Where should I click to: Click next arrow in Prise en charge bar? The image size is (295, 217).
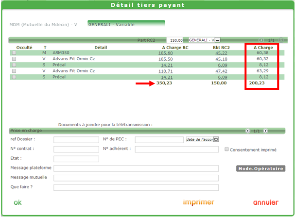coord(265,131)
